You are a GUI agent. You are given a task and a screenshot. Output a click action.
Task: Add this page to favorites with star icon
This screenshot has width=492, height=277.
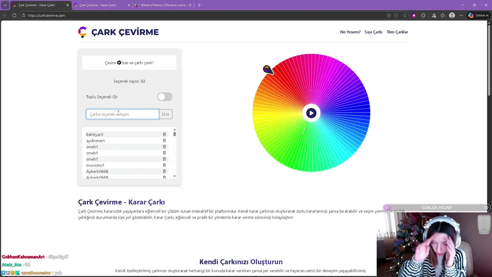[405, 15]
